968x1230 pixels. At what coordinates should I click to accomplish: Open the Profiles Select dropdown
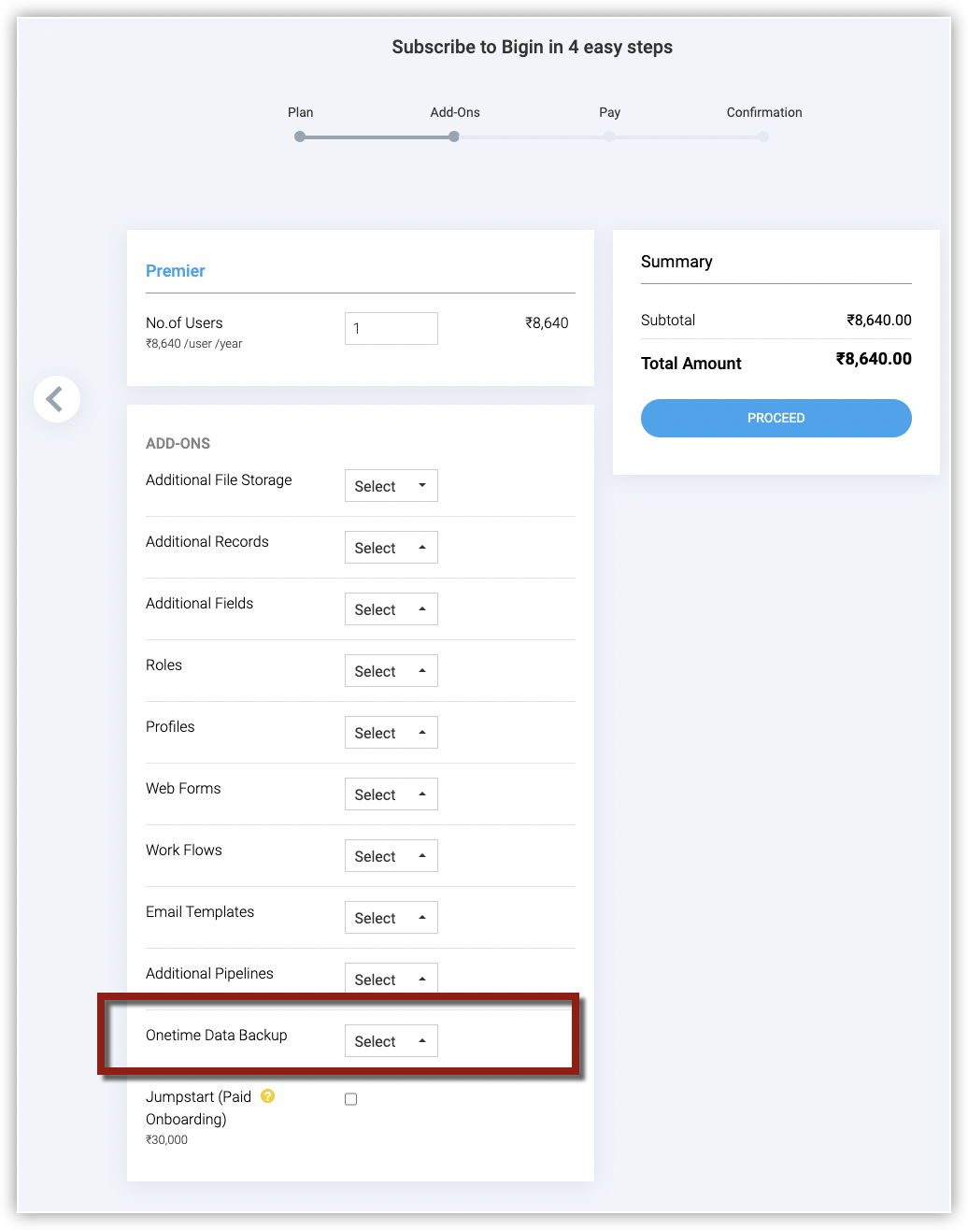[x=391, y=733]
